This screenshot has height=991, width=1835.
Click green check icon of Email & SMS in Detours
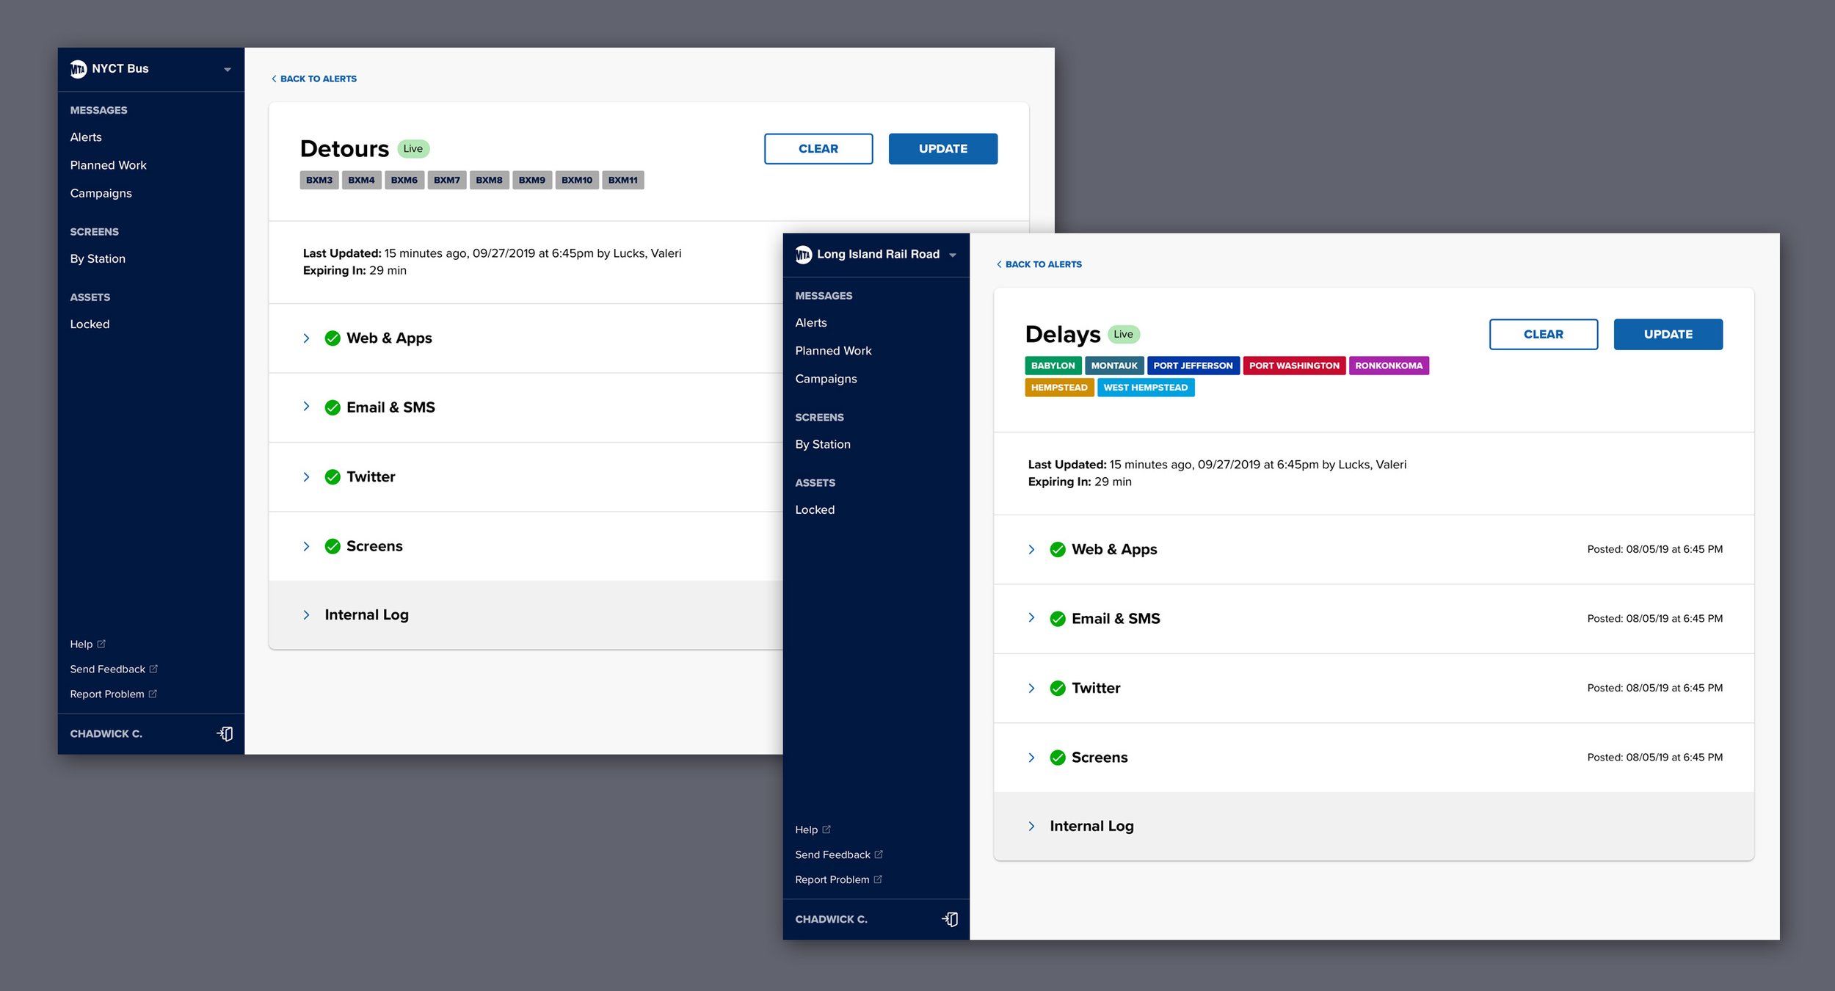point(333,407)
